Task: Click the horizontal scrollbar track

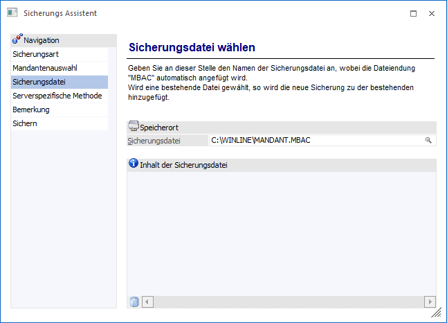Action: [x=284, y=302]
